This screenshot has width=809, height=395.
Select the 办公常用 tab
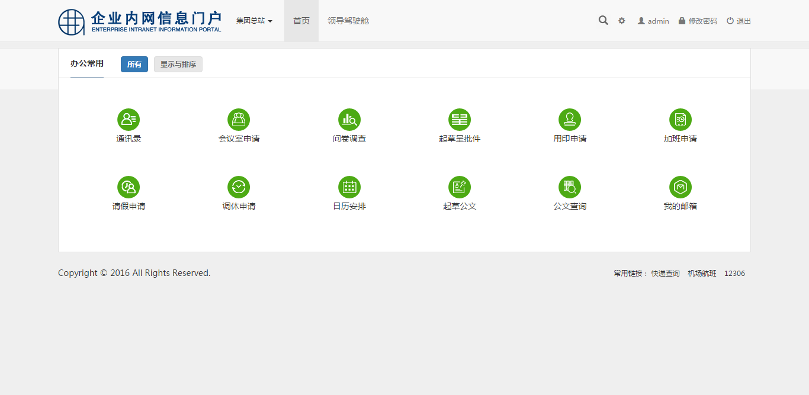pos(87,64)
